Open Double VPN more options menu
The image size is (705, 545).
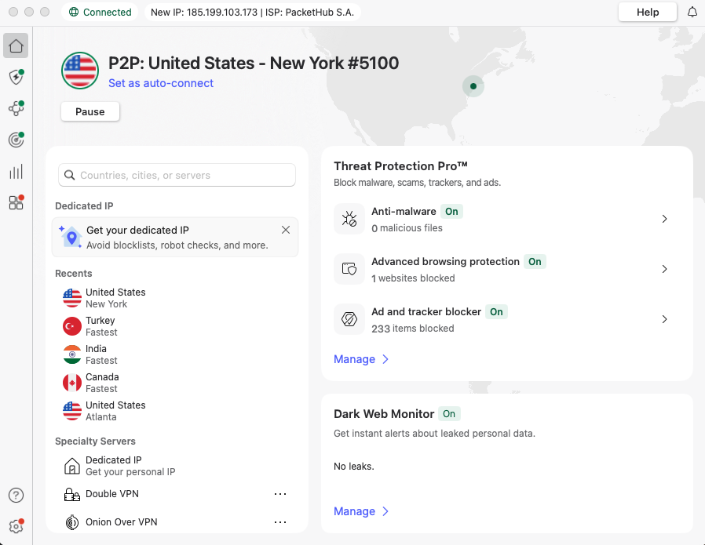[280, 494]
